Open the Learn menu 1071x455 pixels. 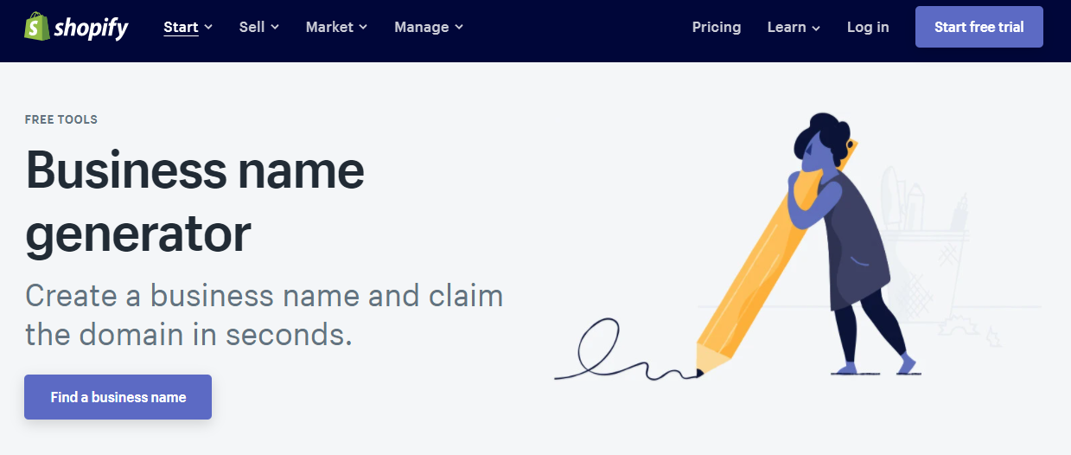coord(794,27)
